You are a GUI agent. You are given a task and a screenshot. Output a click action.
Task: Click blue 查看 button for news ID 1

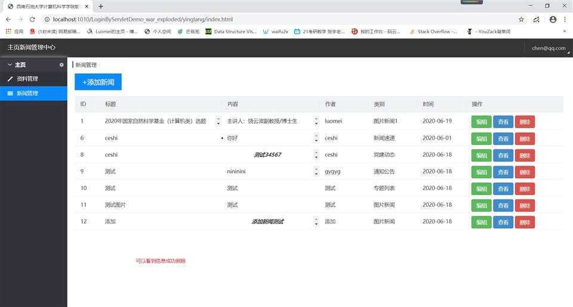pos(503,122)
